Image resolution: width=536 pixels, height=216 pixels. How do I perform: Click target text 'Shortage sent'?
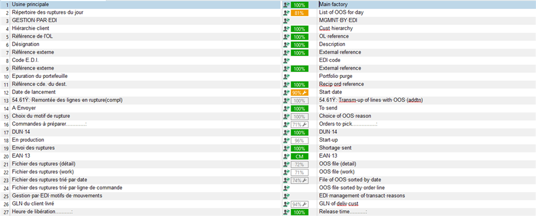pyautogui.click(x=335, y=148)
